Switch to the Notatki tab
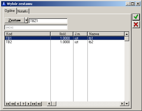The image size is (142, 111). [23, 11]
